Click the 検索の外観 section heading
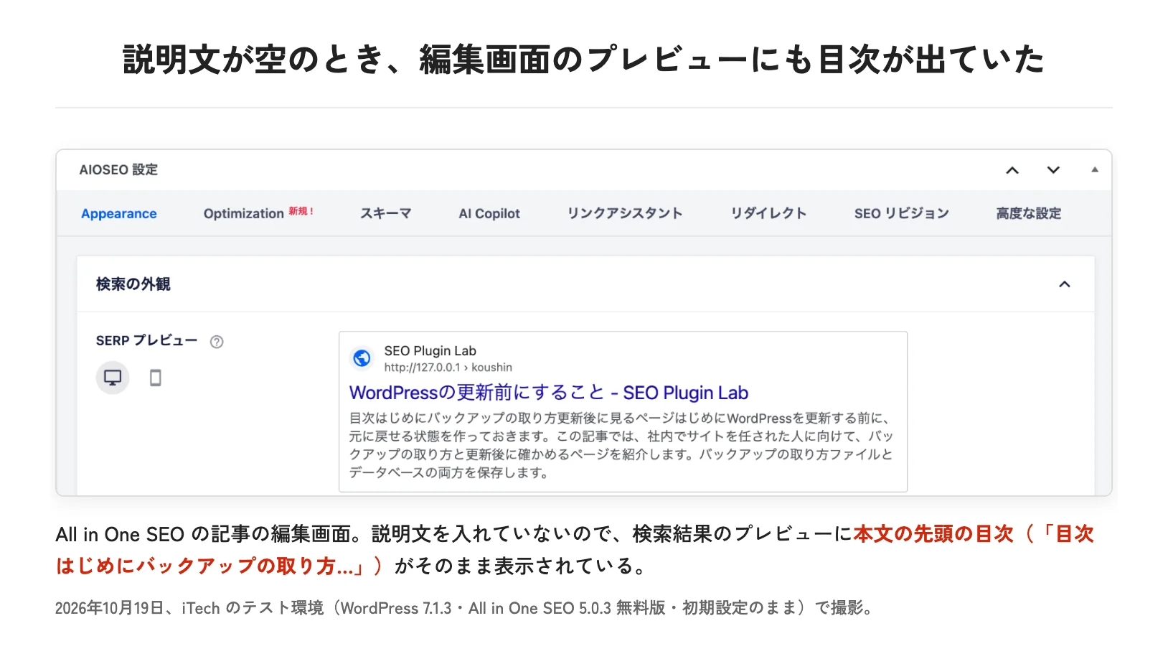 (x=133, y=284)
